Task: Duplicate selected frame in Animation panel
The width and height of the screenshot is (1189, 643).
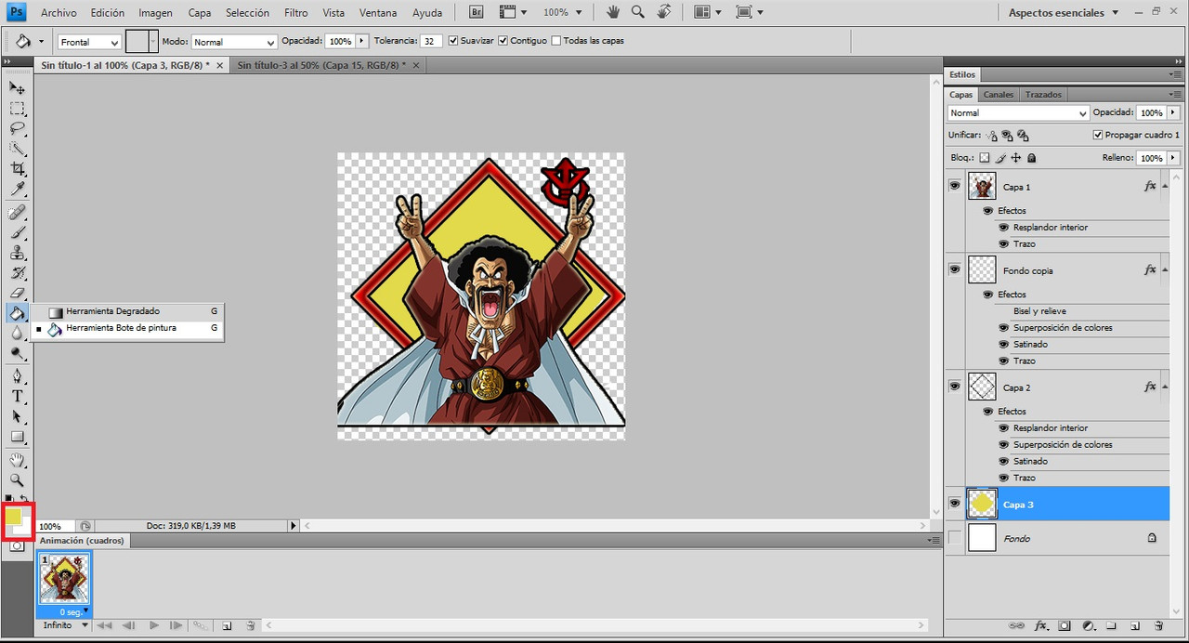Action: coord(226,626)
